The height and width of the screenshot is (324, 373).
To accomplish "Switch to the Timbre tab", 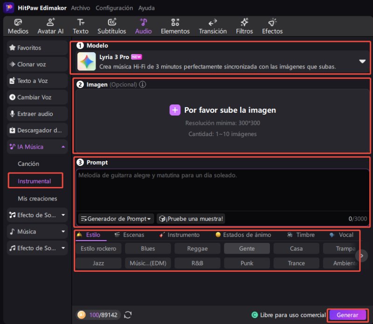I will tap(301, 235).
